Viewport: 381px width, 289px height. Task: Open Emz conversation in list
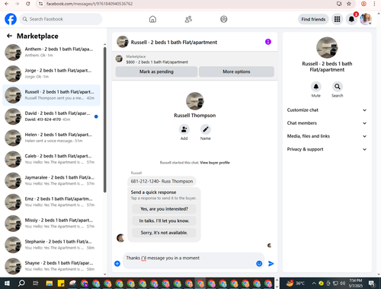pyautogui.click(x=52, y=202)
